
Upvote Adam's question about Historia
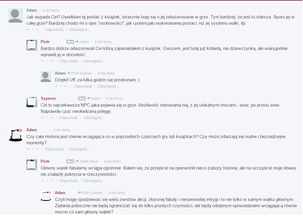(x=28, y=149)
